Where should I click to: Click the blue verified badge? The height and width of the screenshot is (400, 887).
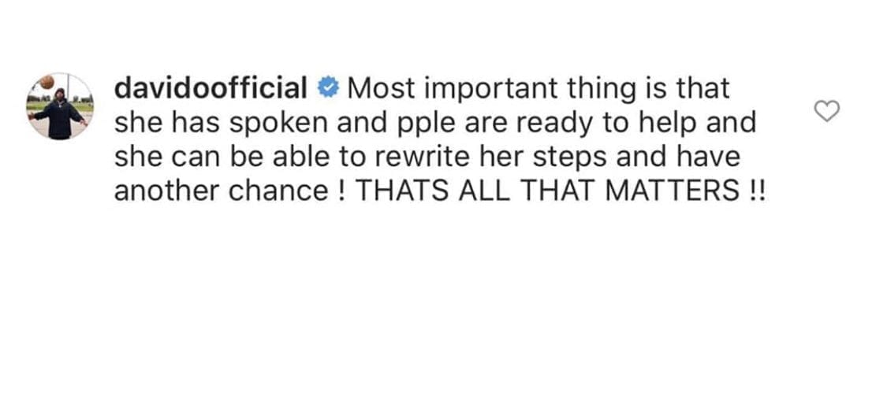click(326, 89)
